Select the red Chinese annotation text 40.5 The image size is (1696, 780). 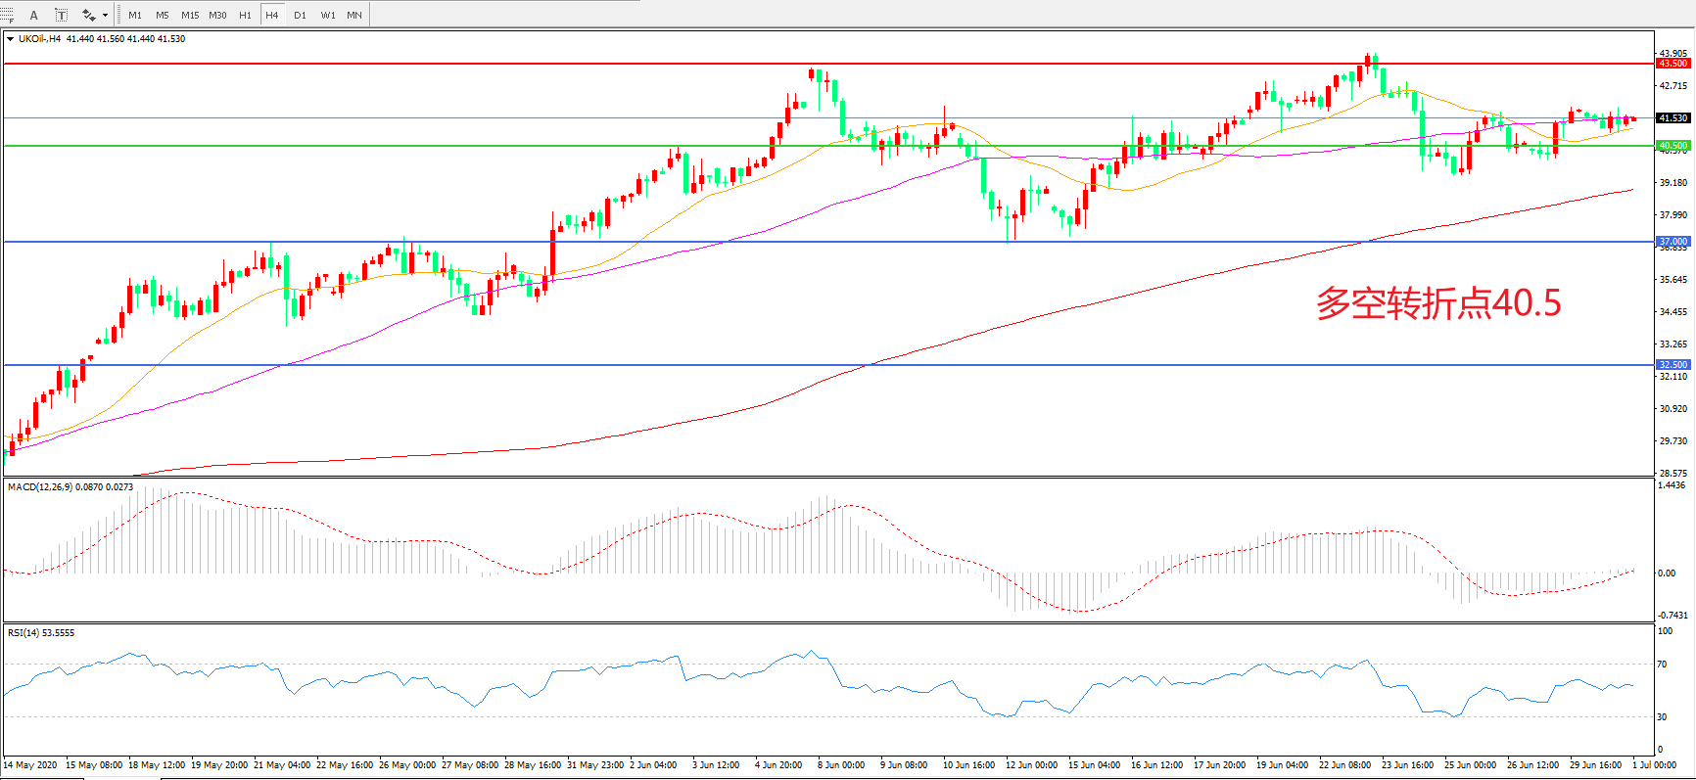pos(1437,303)
